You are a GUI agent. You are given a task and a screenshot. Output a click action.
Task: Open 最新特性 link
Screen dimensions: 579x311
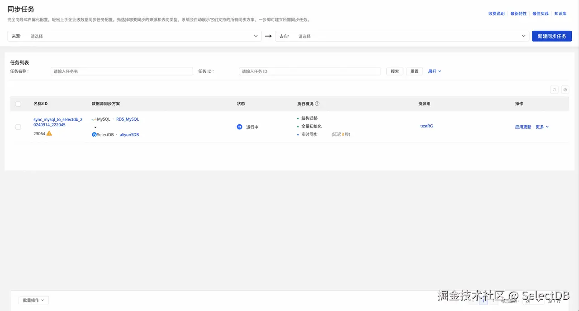pos(518,14)
